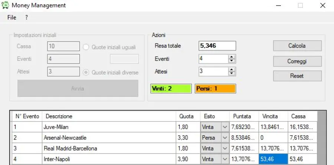Image resolution: width=334 pixels, height=165 pixels.
Task: Click the N° Evento column header
Action: (27, 116)
